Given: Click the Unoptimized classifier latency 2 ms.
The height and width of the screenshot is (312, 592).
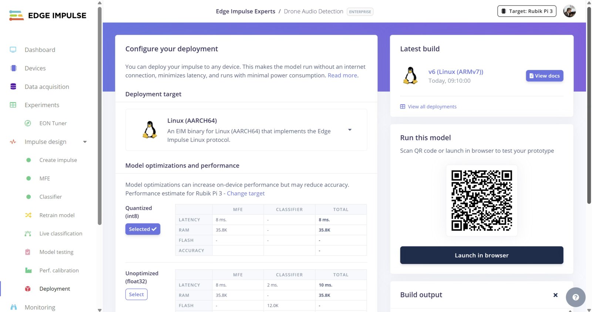Looking at the screenshot, I should [x=272, y=285].
